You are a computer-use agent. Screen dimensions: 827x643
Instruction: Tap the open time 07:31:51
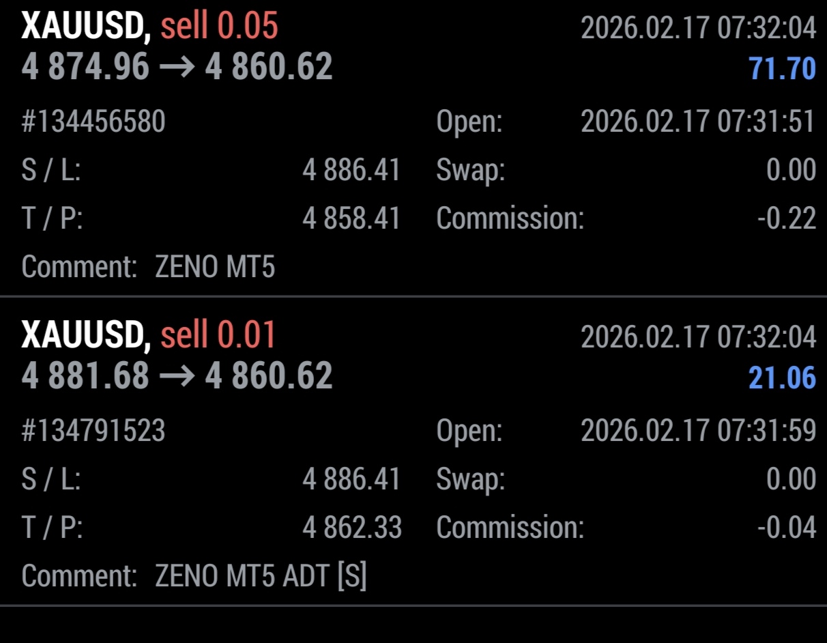coord(699,122)
